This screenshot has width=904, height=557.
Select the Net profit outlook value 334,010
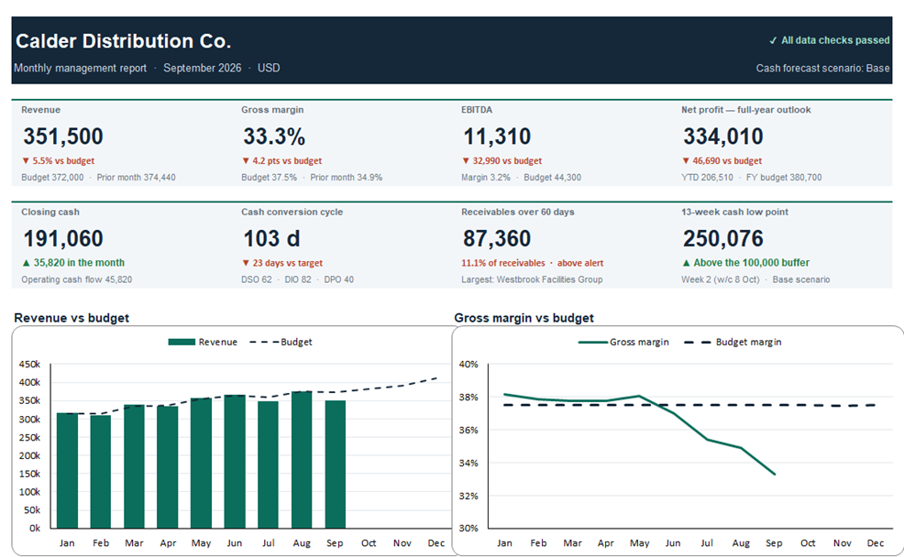pyautogui.click(x=723, y=137)
